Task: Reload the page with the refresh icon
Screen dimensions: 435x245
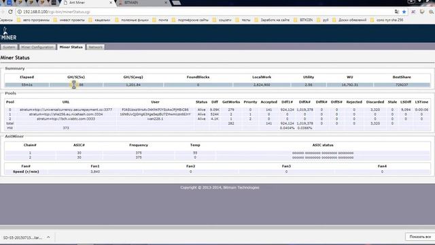Action: point(10,12)
